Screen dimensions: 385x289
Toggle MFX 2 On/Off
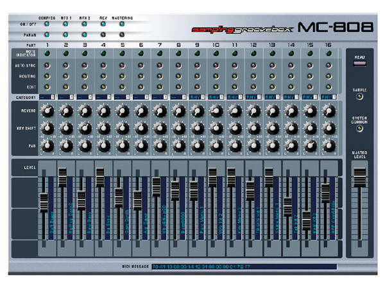tap(84, 24)
